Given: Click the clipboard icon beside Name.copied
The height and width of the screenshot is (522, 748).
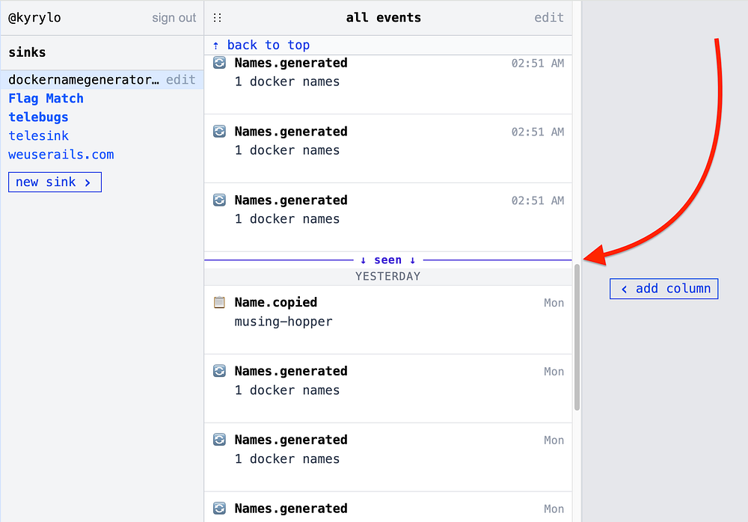Looking at the screenshot, I should pos(219,303).
